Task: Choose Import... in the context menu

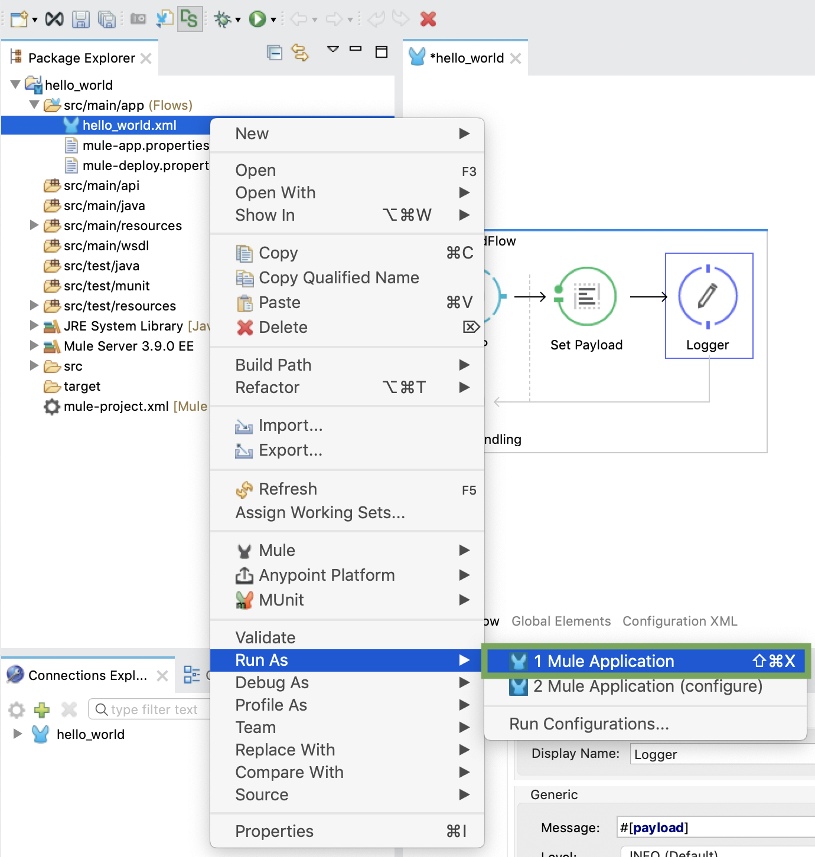Action: [x=347, y=425]
